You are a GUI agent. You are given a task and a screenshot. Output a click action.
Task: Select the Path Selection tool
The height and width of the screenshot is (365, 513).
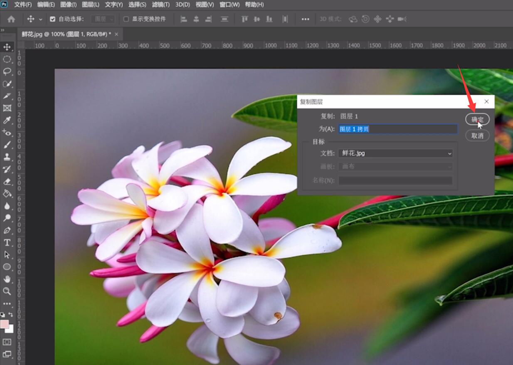pyautogui.click(x=7, y=254)
